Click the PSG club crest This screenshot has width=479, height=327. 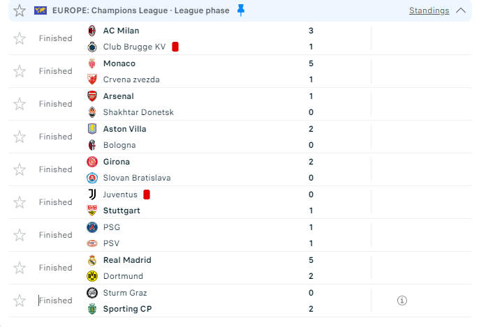[92, 227]
